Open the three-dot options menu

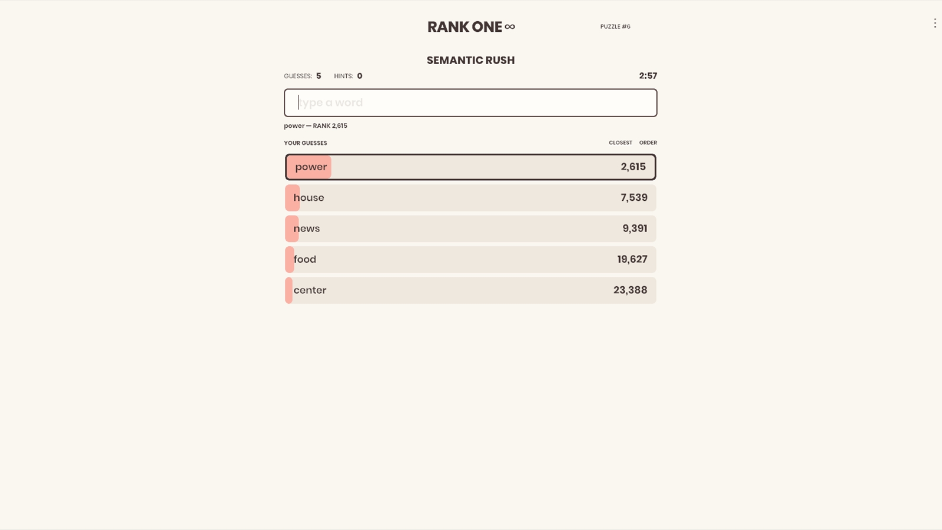[x=934, y=24]
